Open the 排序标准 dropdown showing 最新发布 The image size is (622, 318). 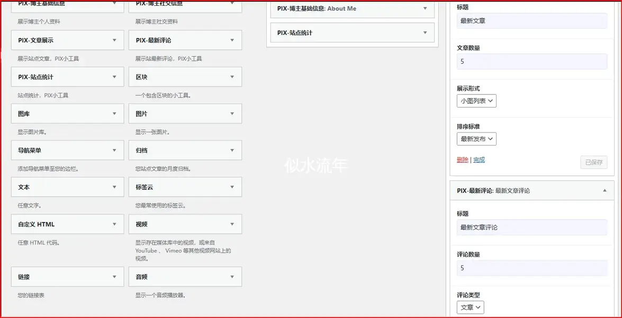pos(476,139)
